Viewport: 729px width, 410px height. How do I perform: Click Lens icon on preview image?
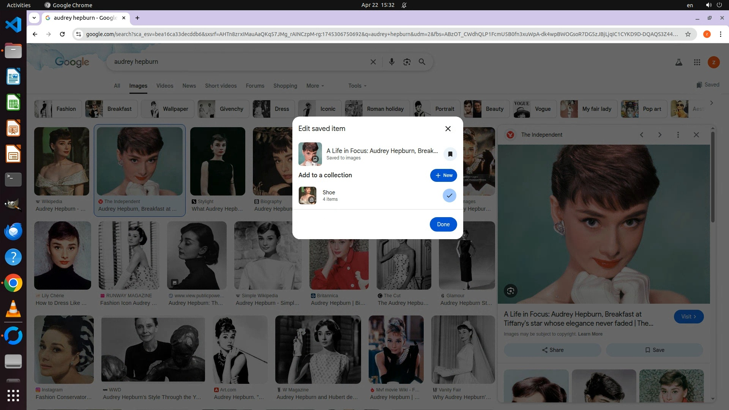(x=510, y=291)
